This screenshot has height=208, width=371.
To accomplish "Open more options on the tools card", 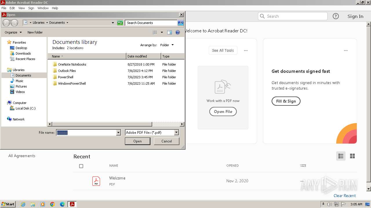I will point(246,51).
